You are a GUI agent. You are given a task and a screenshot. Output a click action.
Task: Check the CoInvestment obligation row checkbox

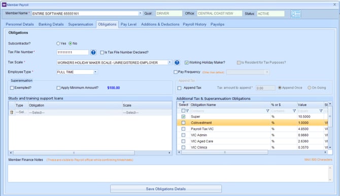coord(183,123)
